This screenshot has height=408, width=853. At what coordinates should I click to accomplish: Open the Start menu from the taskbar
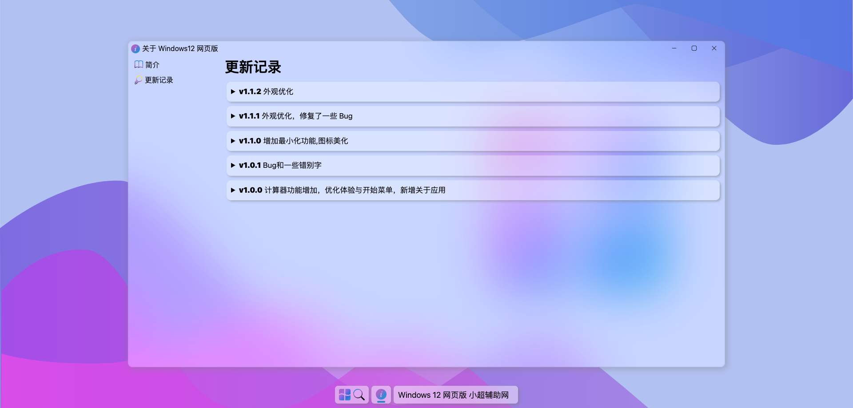coord(345,395)
